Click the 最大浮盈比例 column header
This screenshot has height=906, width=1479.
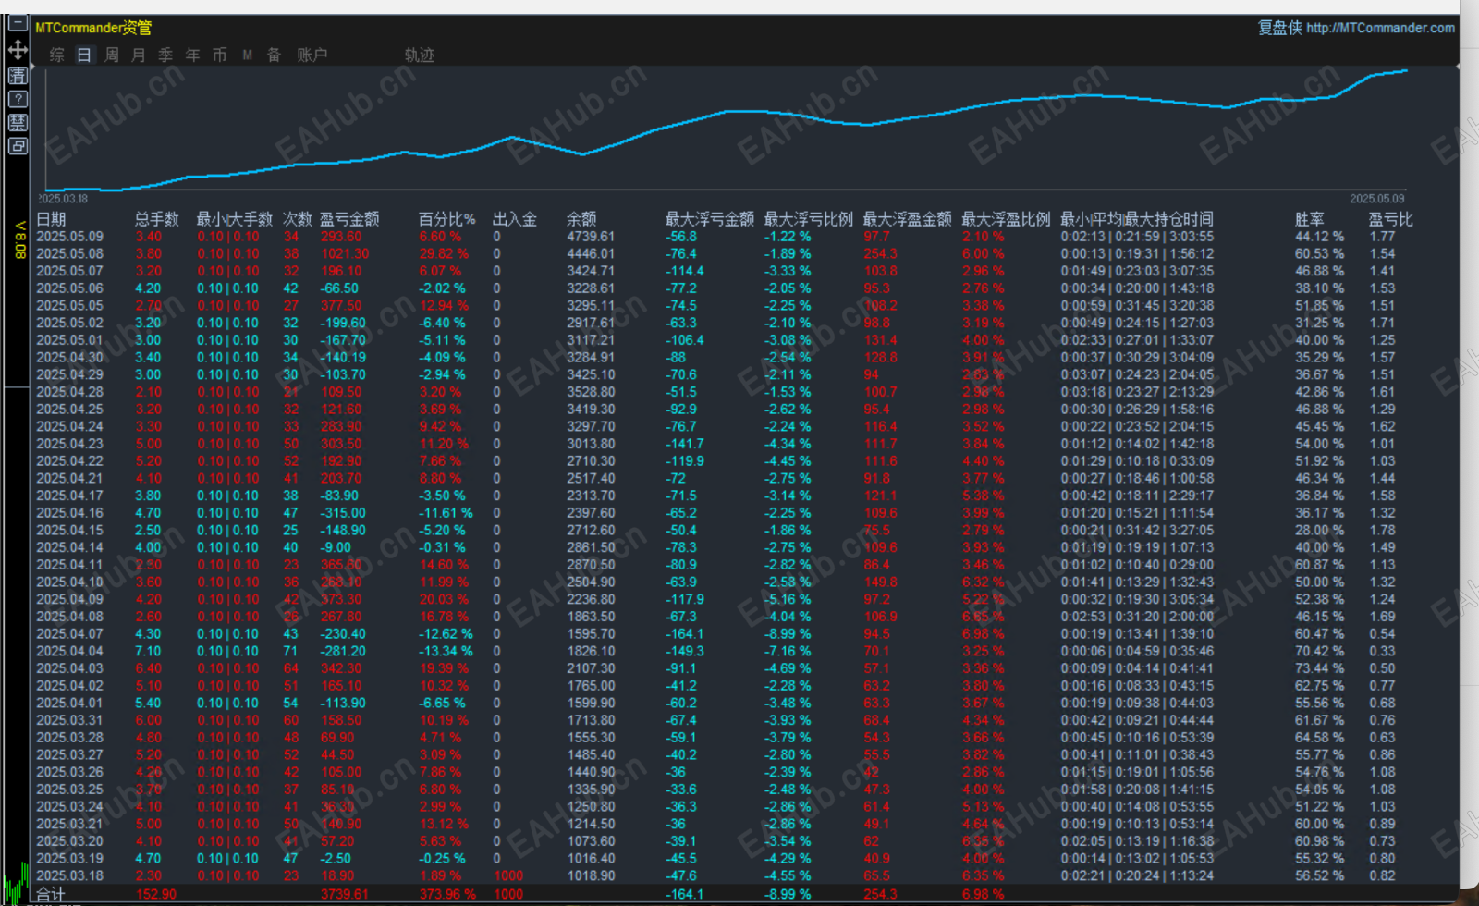tap(1007, 219)
